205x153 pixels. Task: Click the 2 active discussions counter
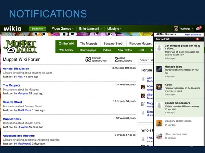pos(123,59)
